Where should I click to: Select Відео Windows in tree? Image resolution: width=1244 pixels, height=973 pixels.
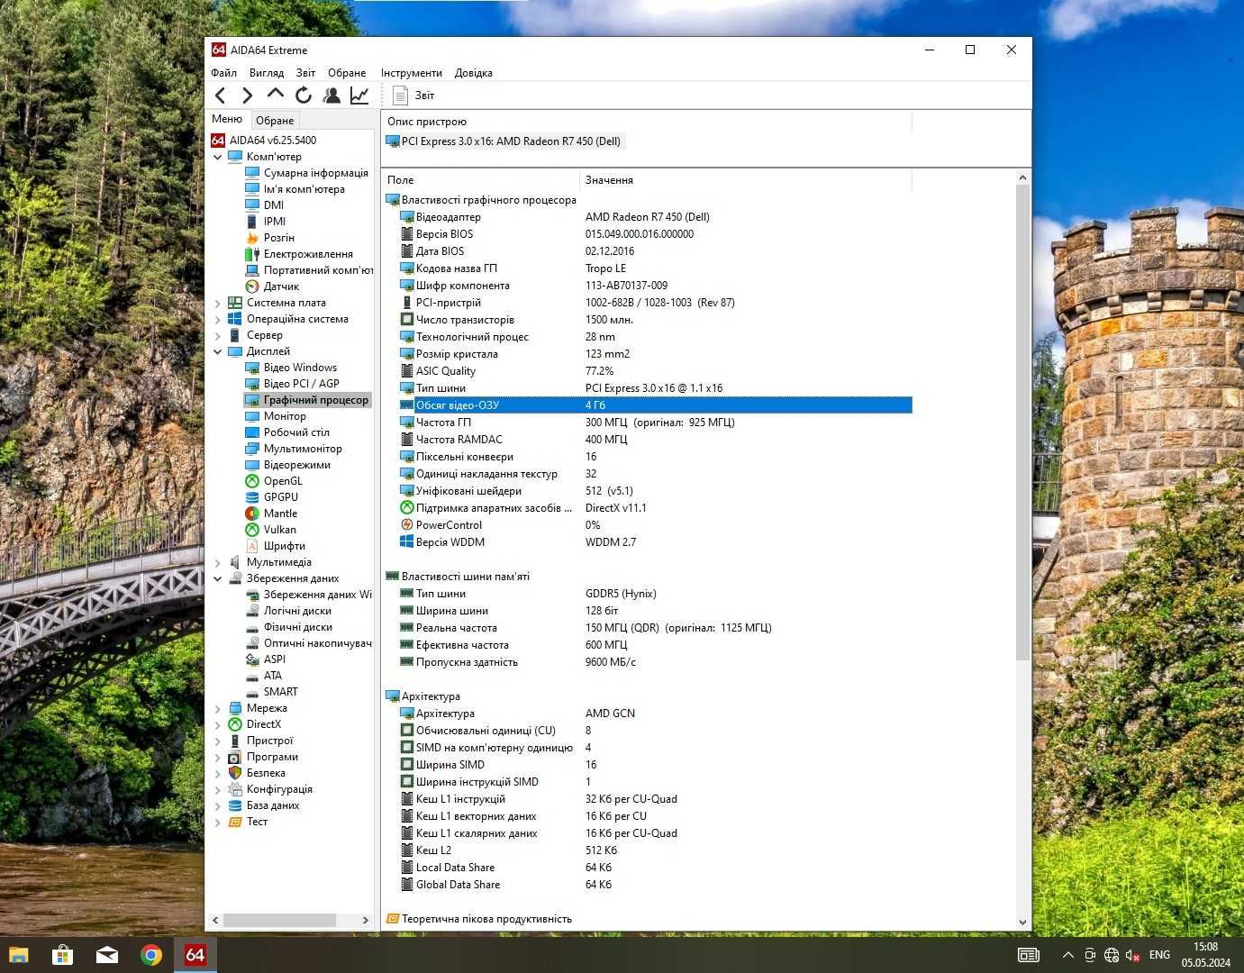coord(300,368)
